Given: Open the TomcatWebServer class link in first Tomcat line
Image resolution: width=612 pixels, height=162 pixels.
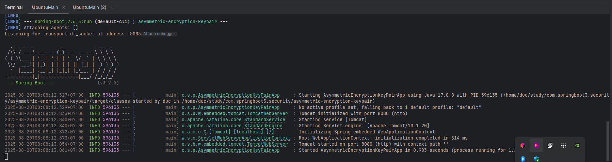Looking at the screenshot, I should pyautogui.click(x=267, y=113).
